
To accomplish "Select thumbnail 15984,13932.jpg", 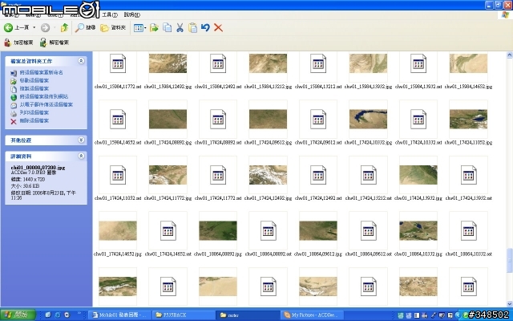I will click(368, 63).
